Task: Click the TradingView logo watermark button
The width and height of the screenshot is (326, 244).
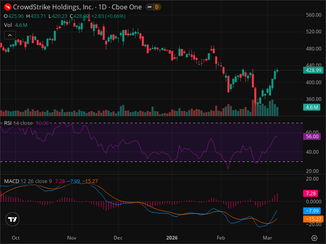Action: pos(13,219)
